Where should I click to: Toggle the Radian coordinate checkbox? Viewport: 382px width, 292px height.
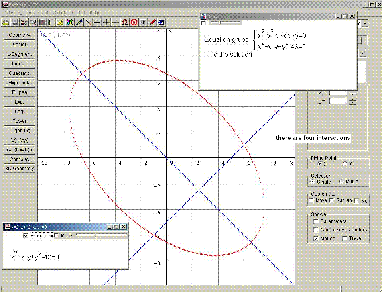332,200
